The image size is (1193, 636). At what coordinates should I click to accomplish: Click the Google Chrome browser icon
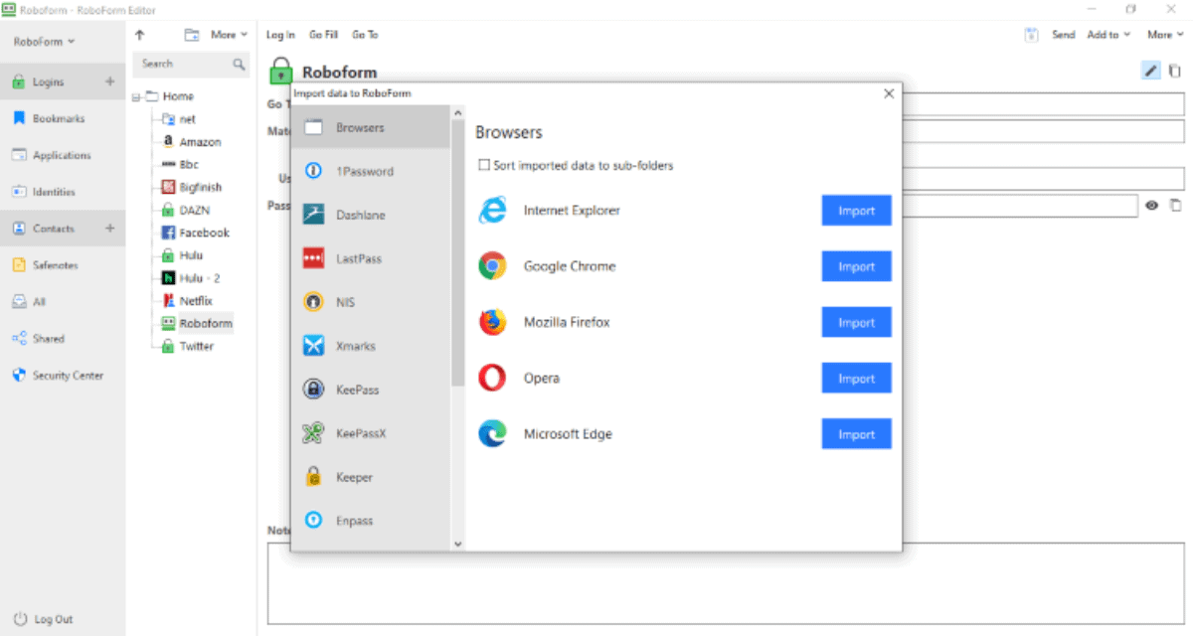coord(492,266)
